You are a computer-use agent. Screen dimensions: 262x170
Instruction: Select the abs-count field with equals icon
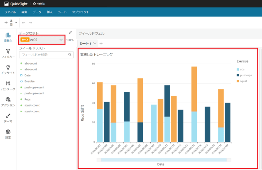coord(28,69)
